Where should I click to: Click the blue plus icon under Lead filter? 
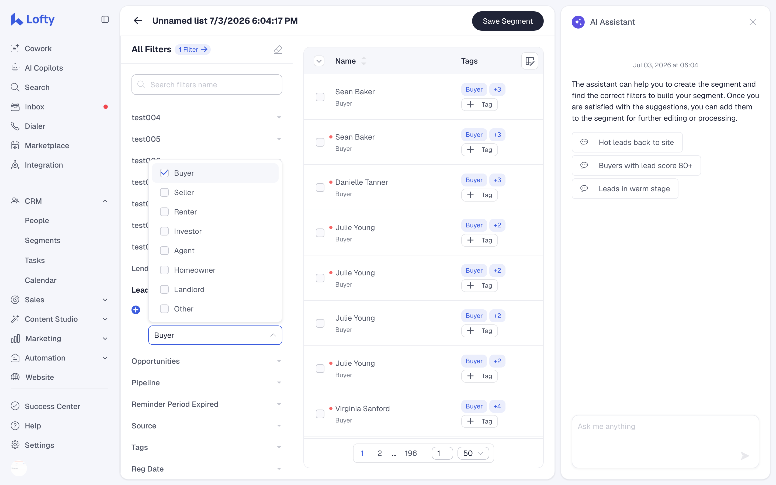point(136,310)
